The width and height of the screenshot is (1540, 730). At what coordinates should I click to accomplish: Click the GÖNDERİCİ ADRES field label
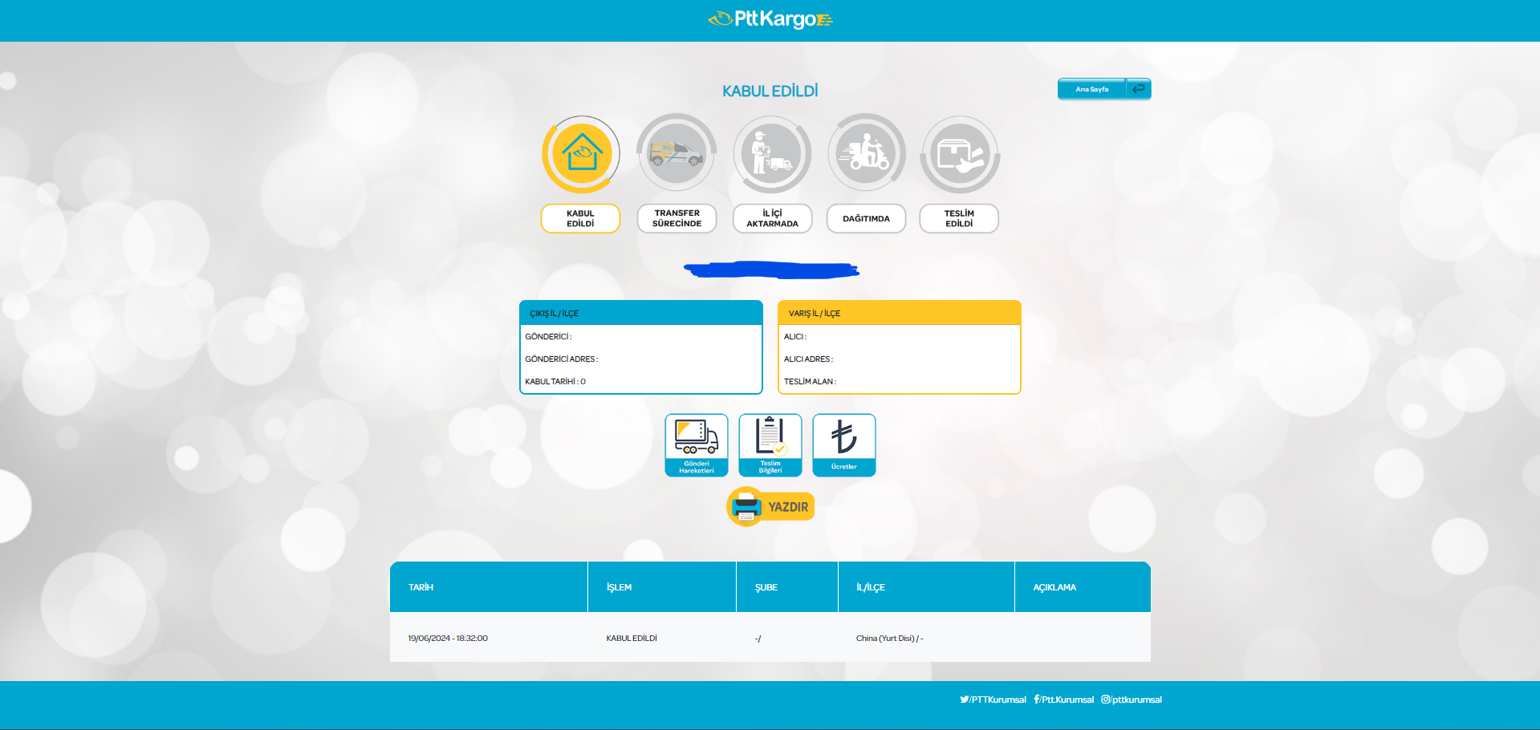562,359
